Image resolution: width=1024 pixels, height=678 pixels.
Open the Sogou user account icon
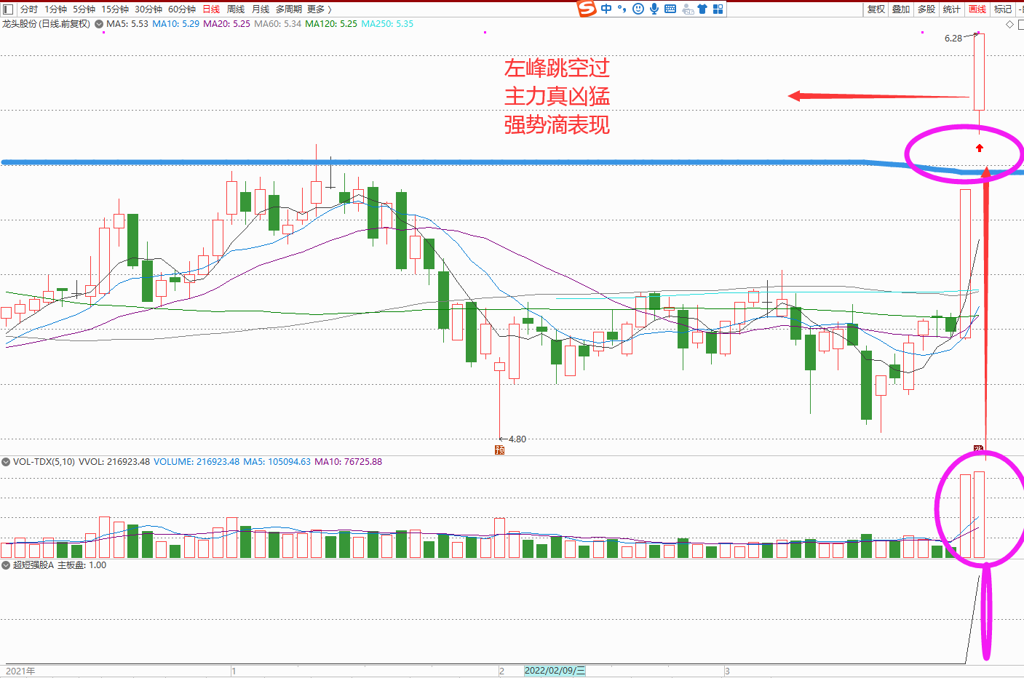[x=687, y=9]
